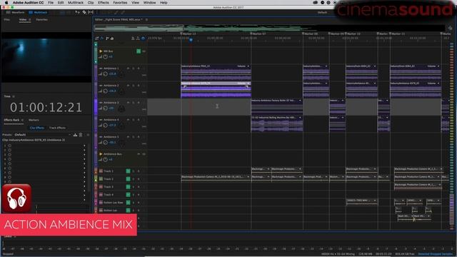Click the Effects fx icon in editor toolbar
Image resolution: width=457 pixels, height=257 pixels.
click(102, 39)
